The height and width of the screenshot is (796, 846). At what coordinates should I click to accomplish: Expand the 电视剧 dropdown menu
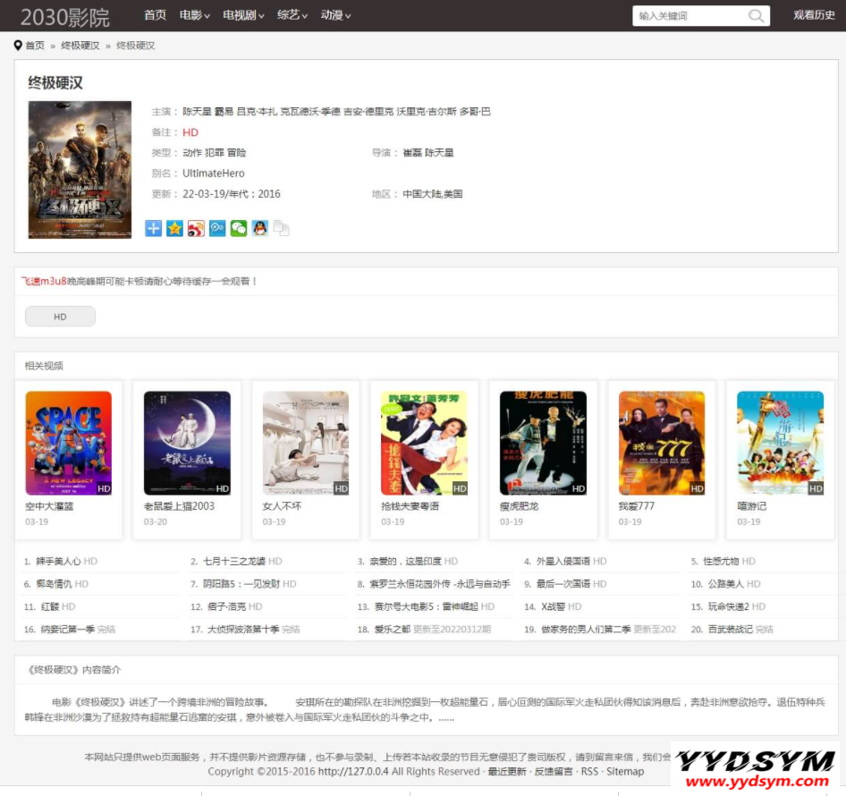coord(243,15)
